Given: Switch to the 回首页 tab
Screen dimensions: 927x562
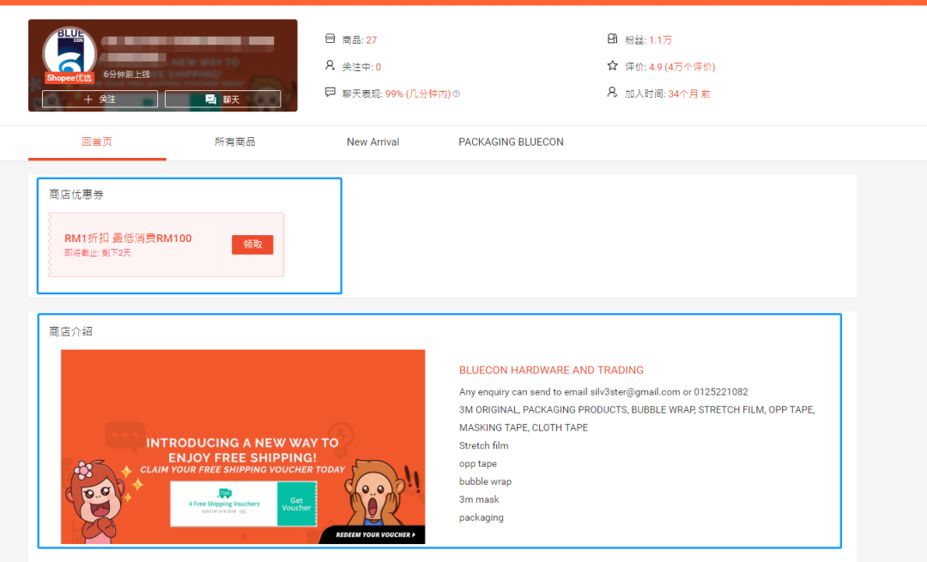Looking at the screenshot, I should tap(97, 142).
